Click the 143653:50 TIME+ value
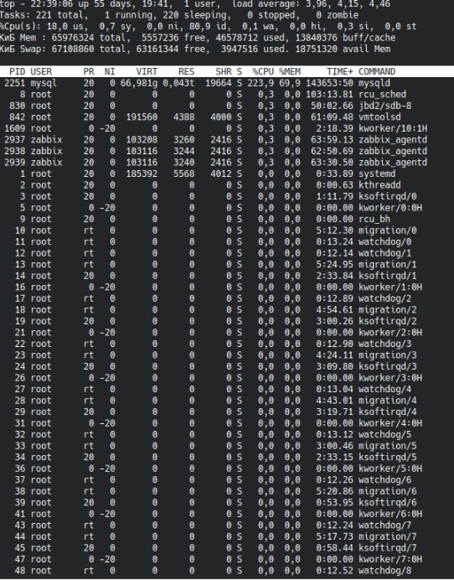 pyautogui.click(x=329, y=83)
